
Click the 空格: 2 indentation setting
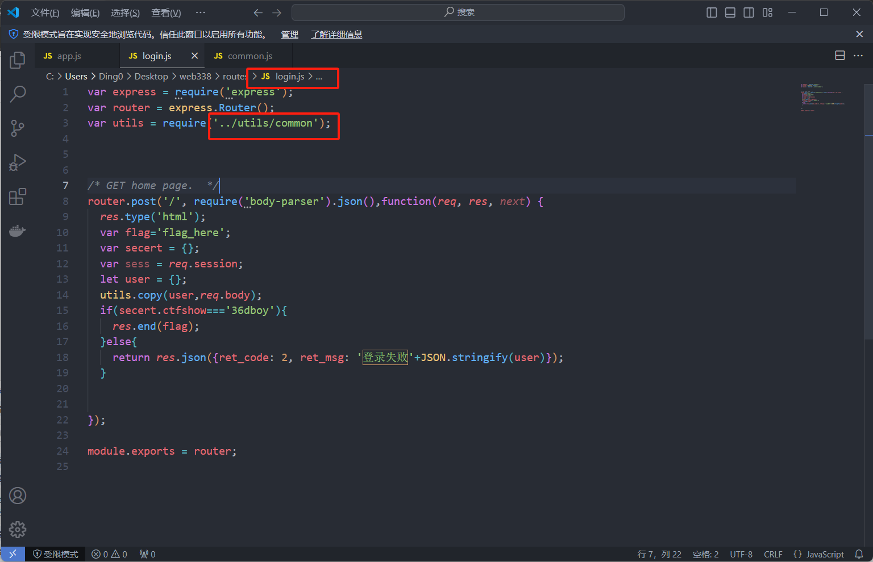[705, 554]
